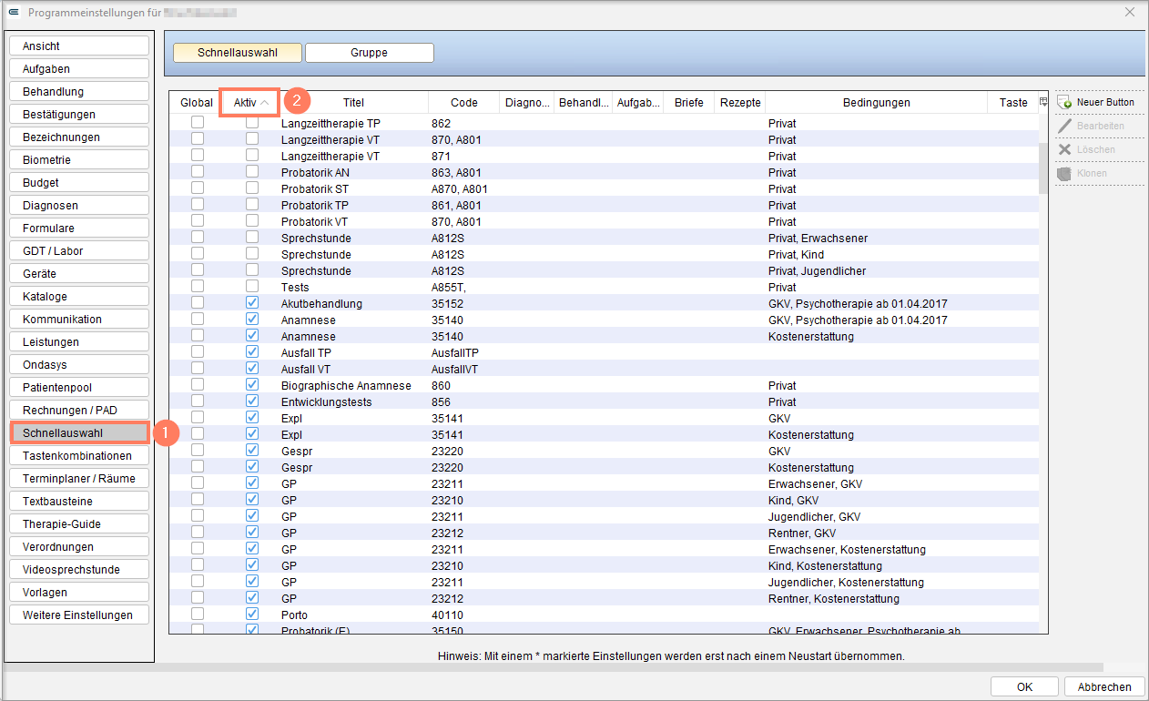The width and height of the screenshot is (1149, 701).
Task: Click the horizontal scrollbar at bottom
Action: pyautogui.click(x=554, y=667)
